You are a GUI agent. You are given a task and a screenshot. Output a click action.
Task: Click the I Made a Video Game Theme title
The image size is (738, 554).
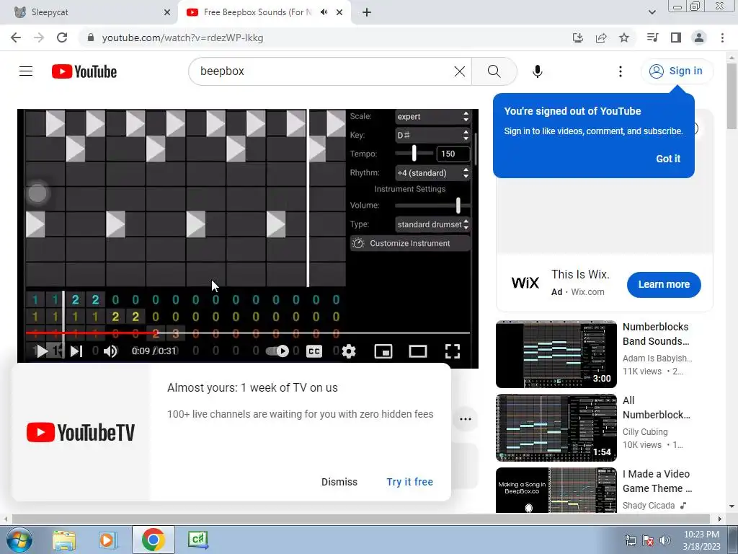pyautogui.click(x=657, y=481)
